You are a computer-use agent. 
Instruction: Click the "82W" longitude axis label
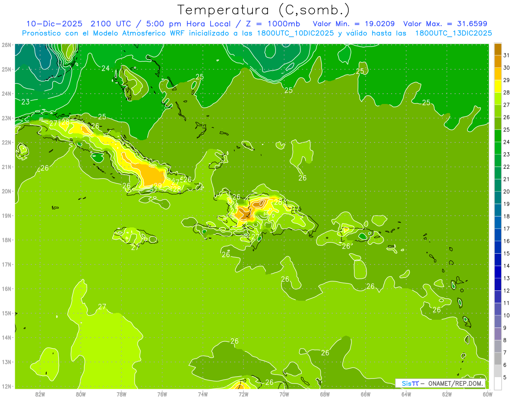(x=40, y=394)
